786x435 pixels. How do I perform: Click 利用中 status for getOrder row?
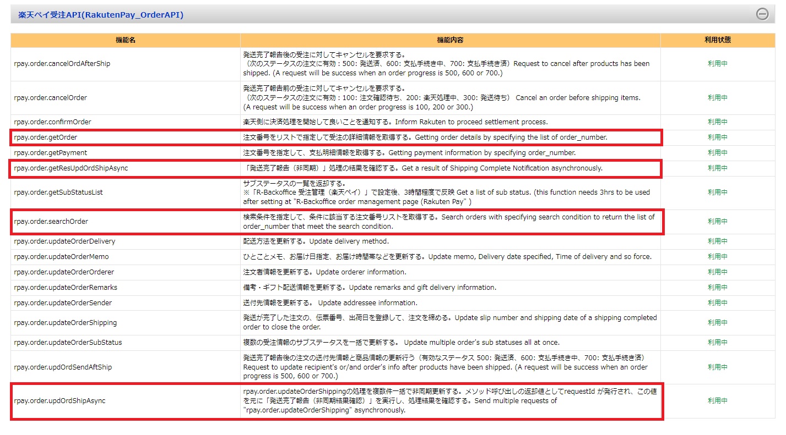click(x=718, y=137)
